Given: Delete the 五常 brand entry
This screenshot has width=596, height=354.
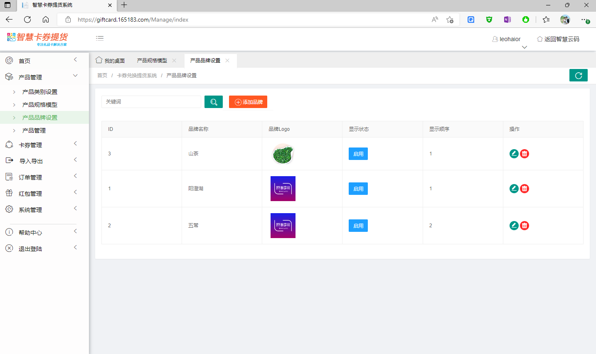Looking at the screenshot, I should pos(525,226).
